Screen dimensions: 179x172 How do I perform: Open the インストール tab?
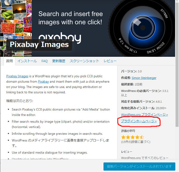pyautogui.click(x=27, y=61)
